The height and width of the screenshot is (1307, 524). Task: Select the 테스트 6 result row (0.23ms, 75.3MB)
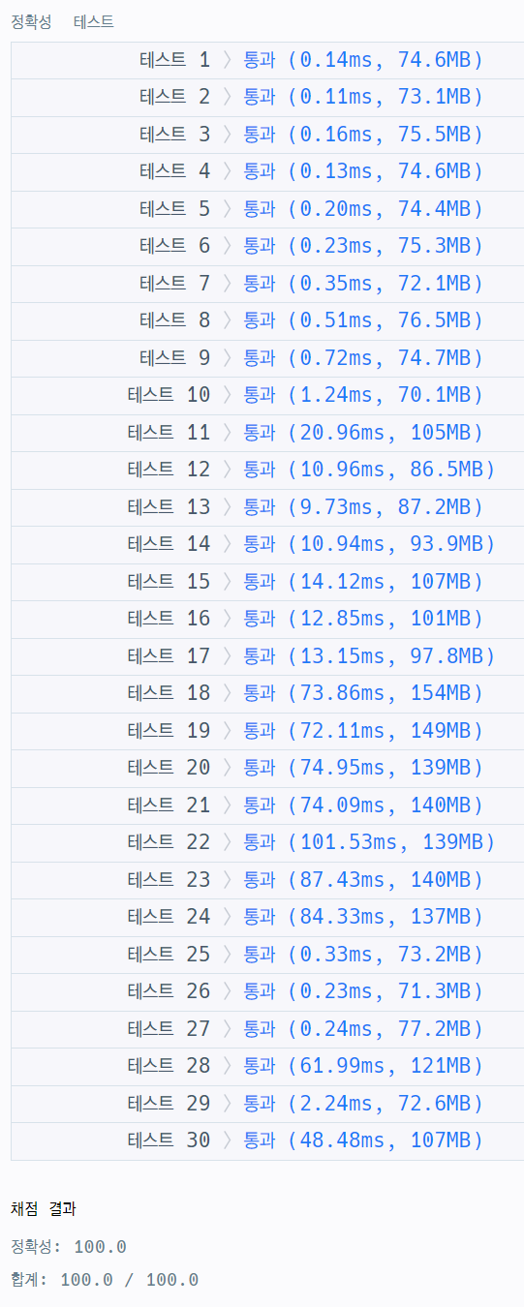pos(267,247)
